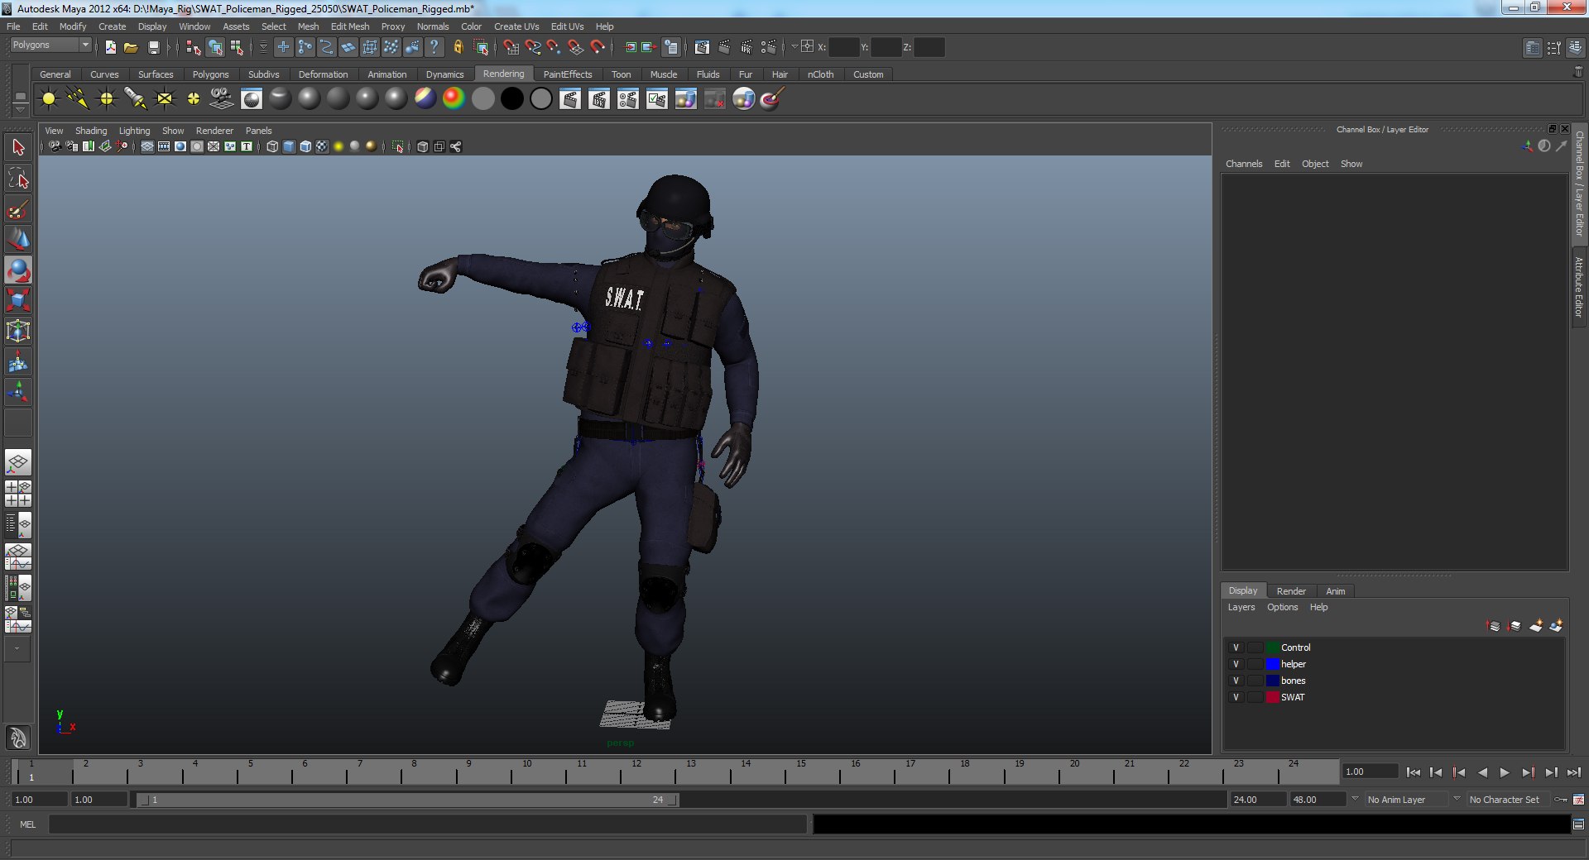Screen dimensions: 1589x860
Task: Toggle visibility of the Control layer
Action: click(1236, 647)
